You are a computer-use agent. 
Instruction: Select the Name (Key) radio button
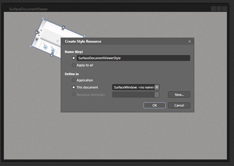(74, 58)
